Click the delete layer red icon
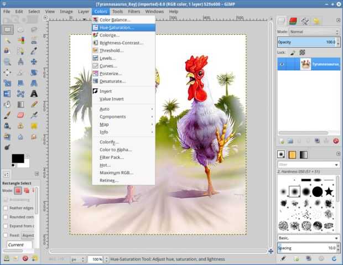Image resolution: width=343 pixels, height=265 pixels. pos(336,141)
